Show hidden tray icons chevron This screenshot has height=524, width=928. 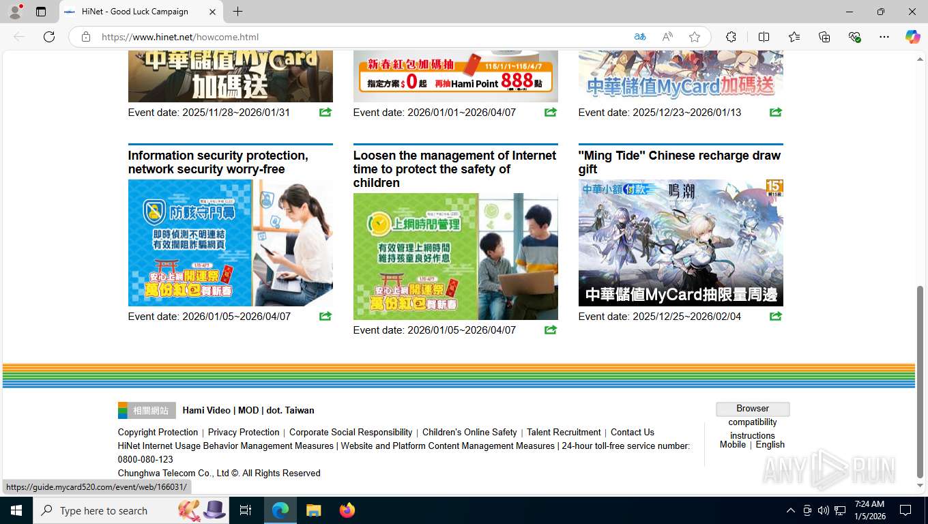pyautogui.click(x=790, y=510)
